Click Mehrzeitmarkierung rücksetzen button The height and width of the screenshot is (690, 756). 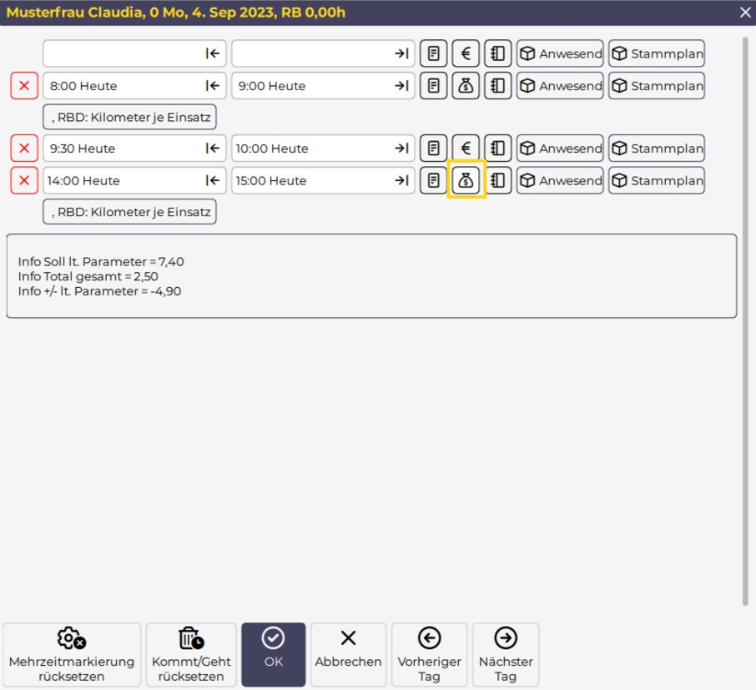pyautogui.click(x=72, y=655)
